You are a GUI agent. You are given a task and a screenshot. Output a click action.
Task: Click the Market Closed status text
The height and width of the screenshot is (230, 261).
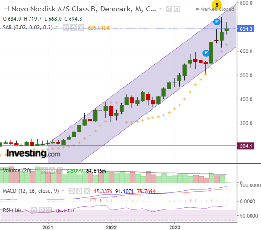[217, 9]
